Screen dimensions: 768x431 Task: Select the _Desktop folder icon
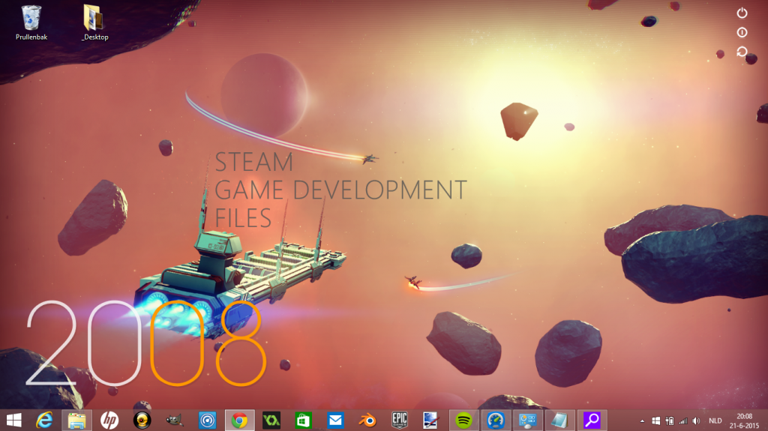94,23
